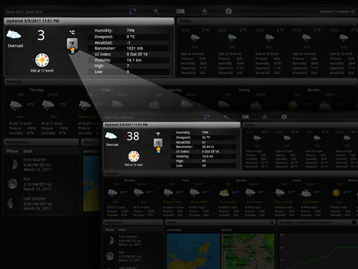Open the map icon in the Celsius screen toolbar
The image size is (358, 269).
[x=180, y=11]
